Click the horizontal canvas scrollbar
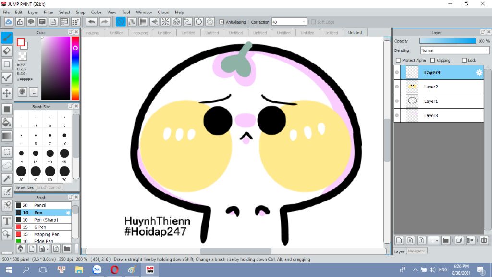The image size is (492, 277). [x=235, y=251]
